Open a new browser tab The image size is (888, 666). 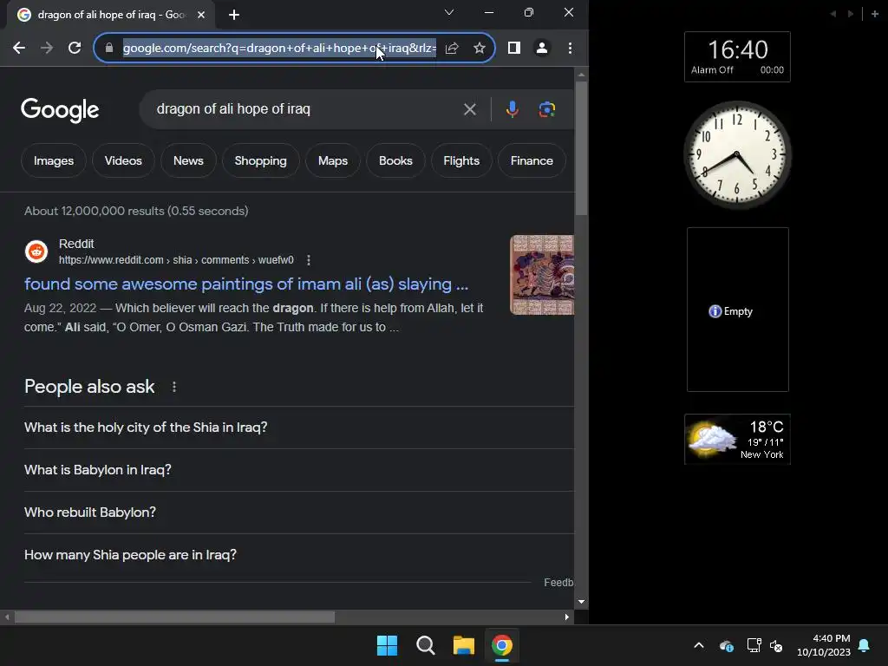(234, 15)
